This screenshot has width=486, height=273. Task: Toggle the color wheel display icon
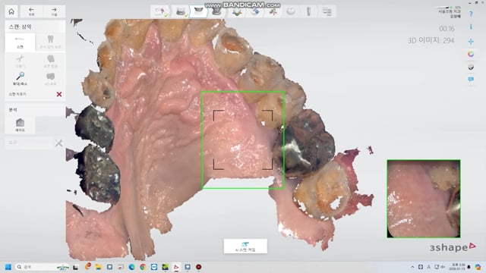click(471, 54)
